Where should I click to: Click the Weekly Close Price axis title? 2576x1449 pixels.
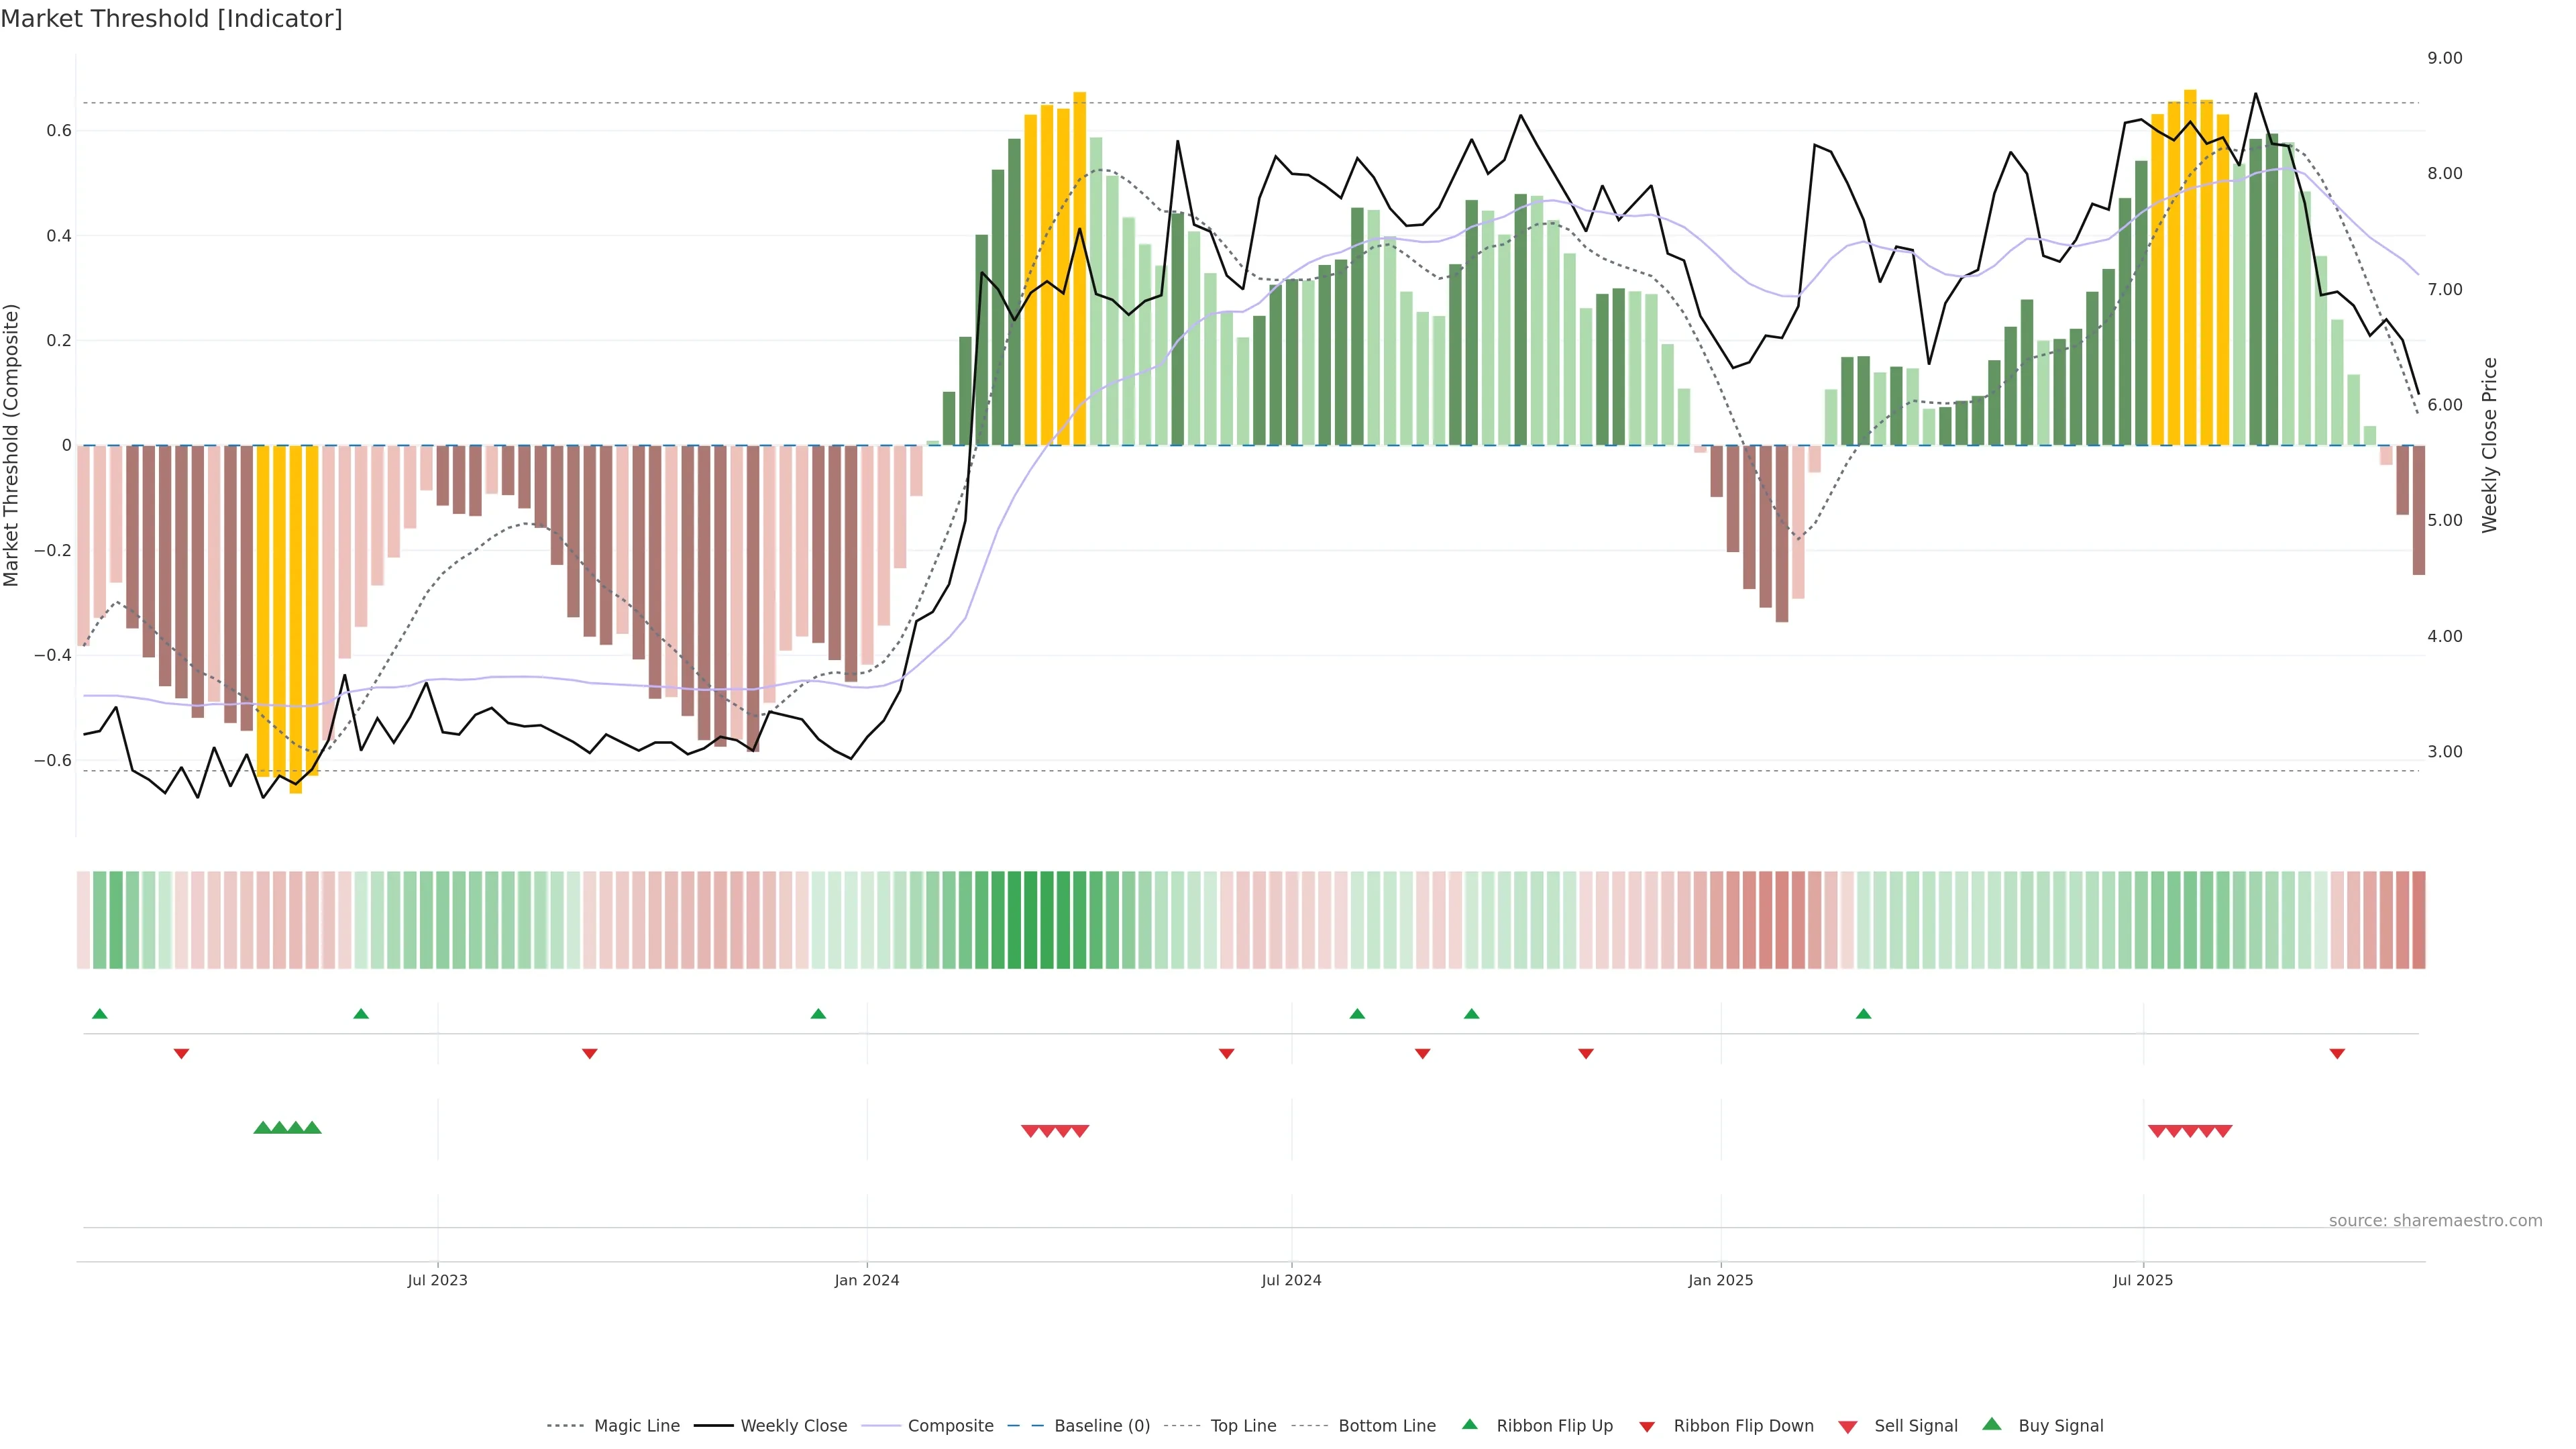click(2489, 444)
